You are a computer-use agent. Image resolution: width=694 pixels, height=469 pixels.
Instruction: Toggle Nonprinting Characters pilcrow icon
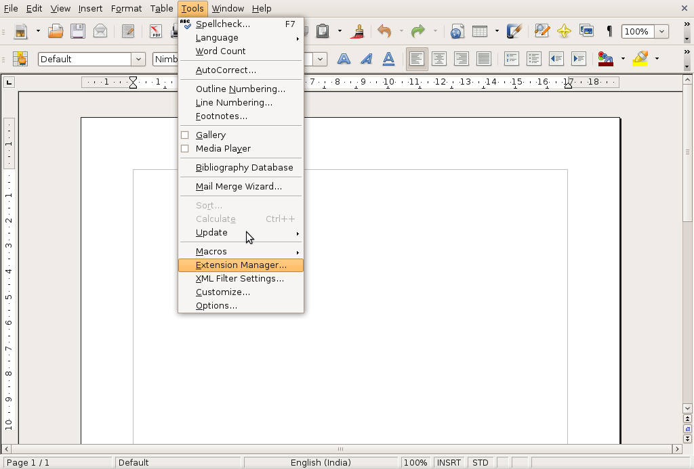[609, 31]
